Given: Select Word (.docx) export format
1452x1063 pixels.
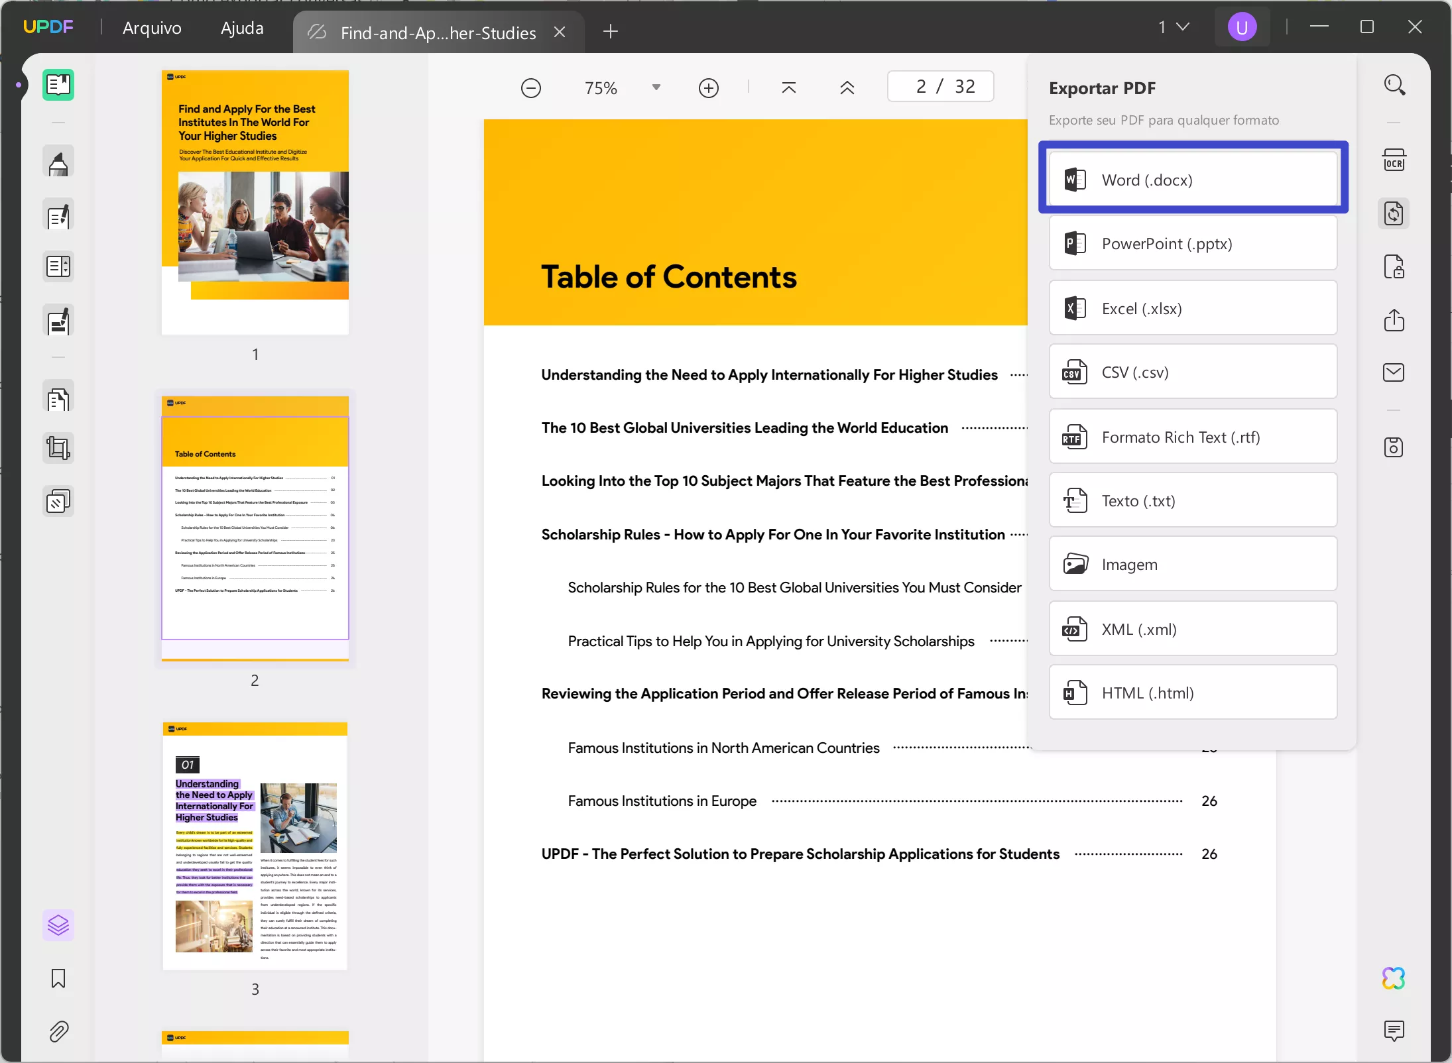Looking at the screenshot, I should coord(1193,179).
